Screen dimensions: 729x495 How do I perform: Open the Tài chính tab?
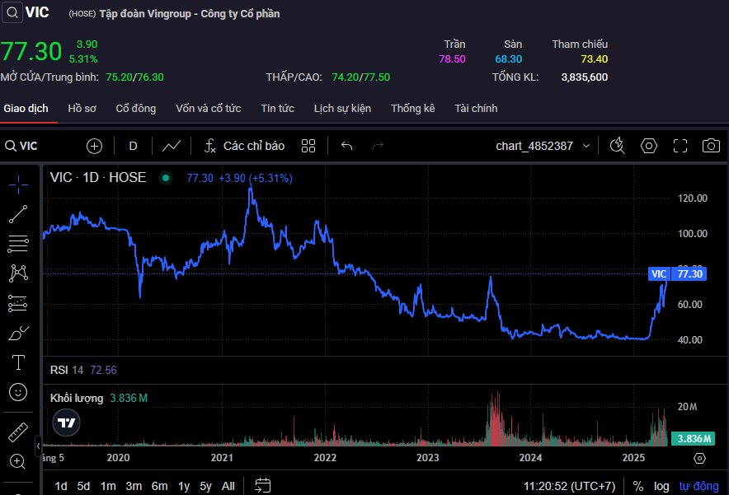coord(476,109)
